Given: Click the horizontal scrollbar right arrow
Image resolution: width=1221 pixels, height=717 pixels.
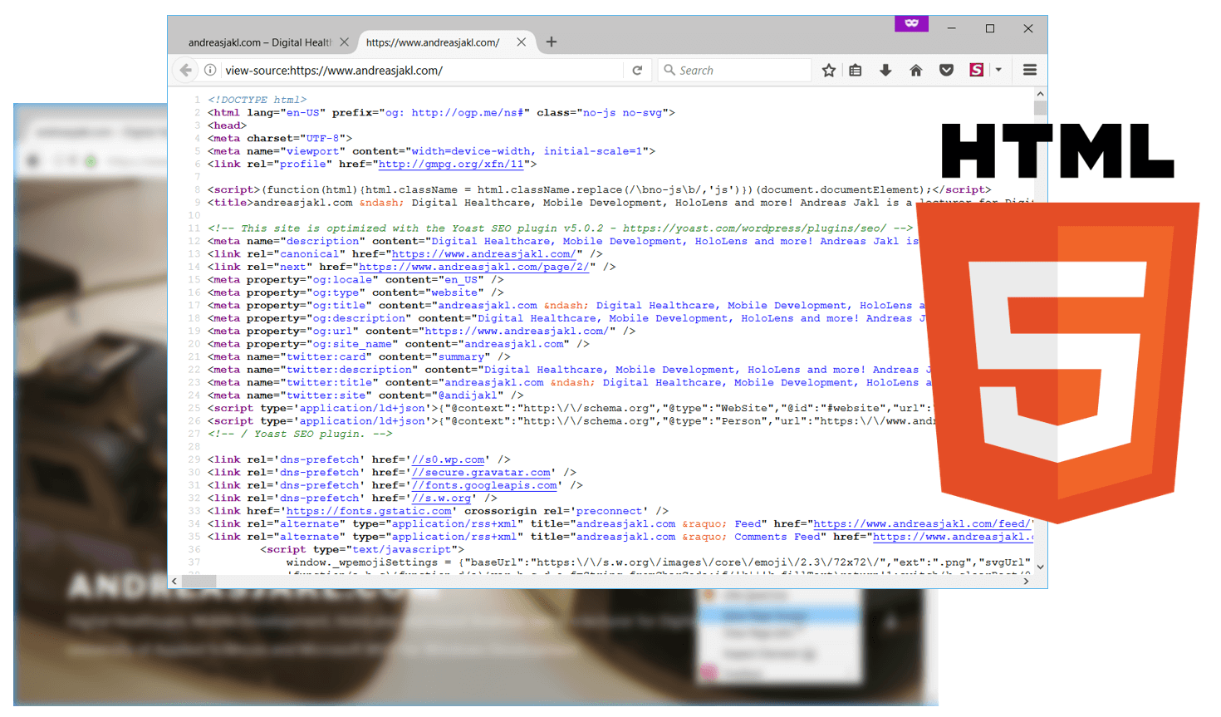Looking at the screenshot, I should (x=1027, y=582).
